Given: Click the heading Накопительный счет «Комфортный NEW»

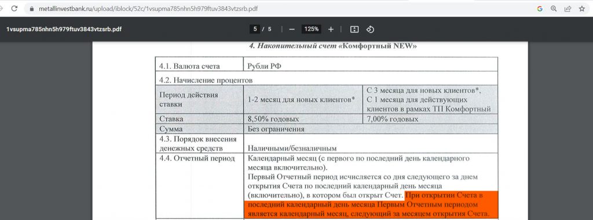Looking at the screenshot, I should [x=333, y=46].
